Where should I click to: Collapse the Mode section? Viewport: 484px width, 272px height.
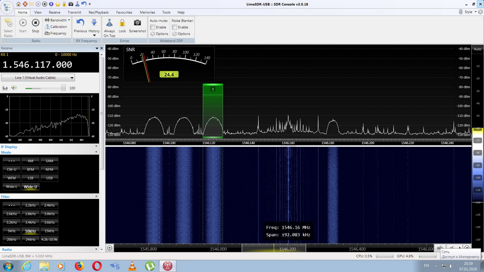[x=96, y=152]
